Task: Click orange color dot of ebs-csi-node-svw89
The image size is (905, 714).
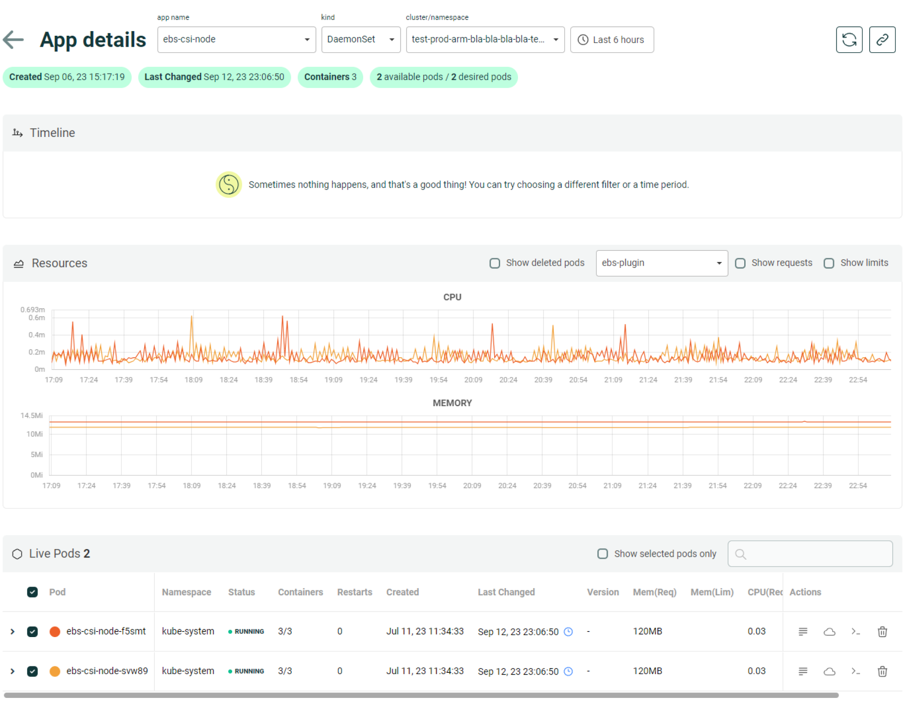Action: coord(55,671)
